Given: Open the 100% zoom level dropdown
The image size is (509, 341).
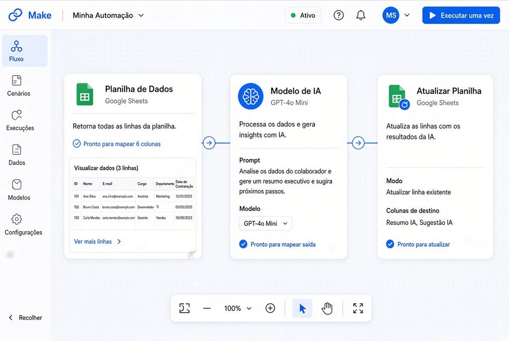Looking at the screenshot, I should coord(238,308).
